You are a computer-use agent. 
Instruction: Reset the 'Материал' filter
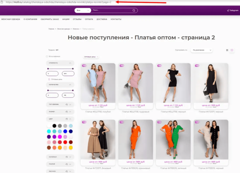(67, 157)
